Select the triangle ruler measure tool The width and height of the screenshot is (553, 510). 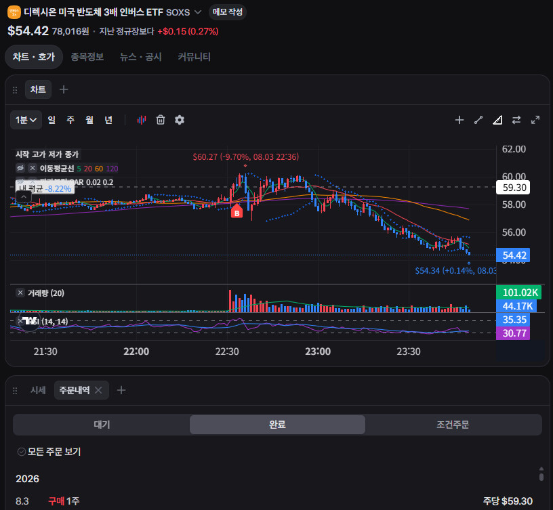497,120
